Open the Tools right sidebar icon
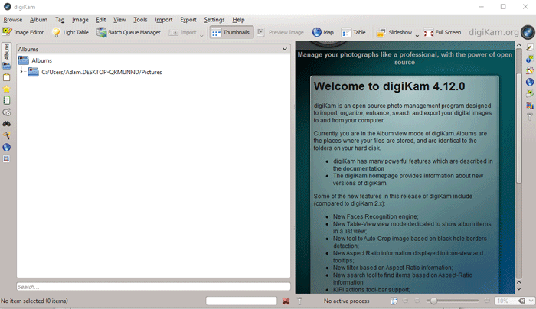This screenshot has height=309, width=536. tap(530, 106)
